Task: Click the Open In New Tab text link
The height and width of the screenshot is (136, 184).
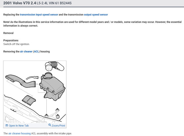Action: pyautogui.click(x=19, y=126)
